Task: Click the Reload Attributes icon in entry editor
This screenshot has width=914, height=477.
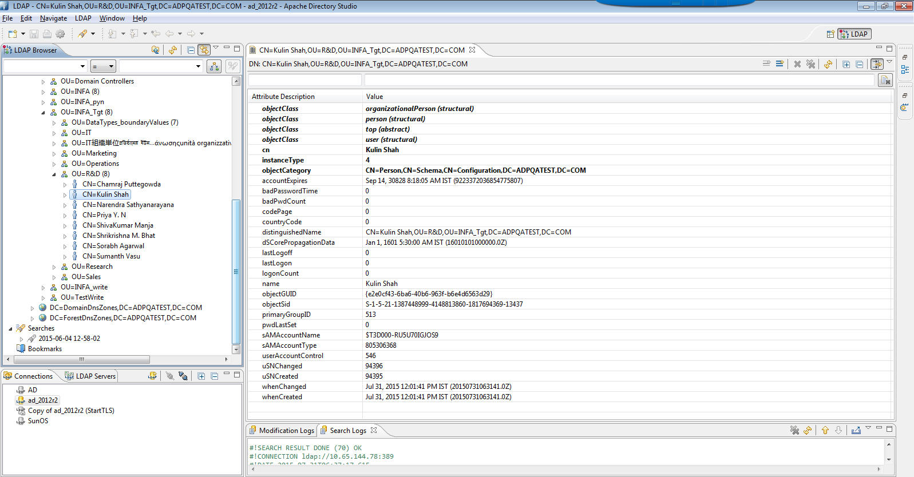Action: click(828, 64)
